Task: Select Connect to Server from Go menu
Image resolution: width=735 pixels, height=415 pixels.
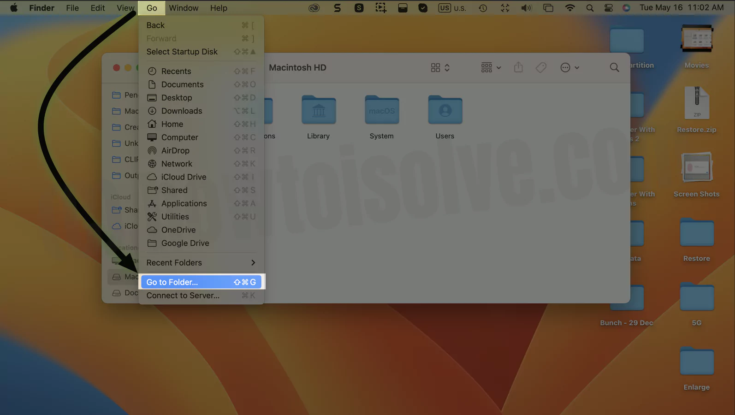Action: (183, 296)
